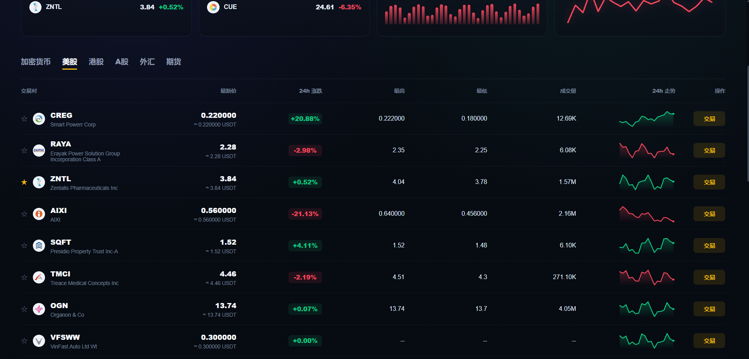749x359 pixels.
Task: Click the CREG ticker name
Action: pos(61,115)
